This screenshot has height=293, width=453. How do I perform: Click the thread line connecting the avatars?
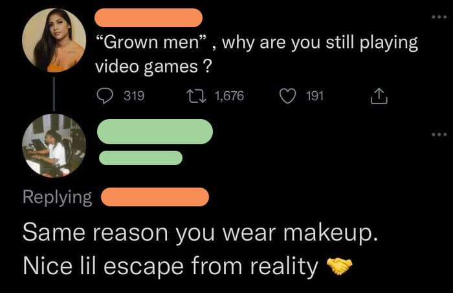tap(54, 94)
